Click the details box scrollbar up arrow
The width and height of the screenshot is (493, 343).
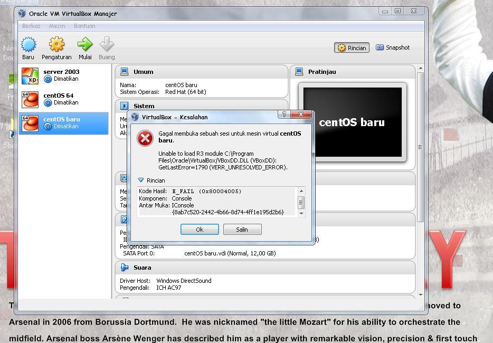click(301, 191)
